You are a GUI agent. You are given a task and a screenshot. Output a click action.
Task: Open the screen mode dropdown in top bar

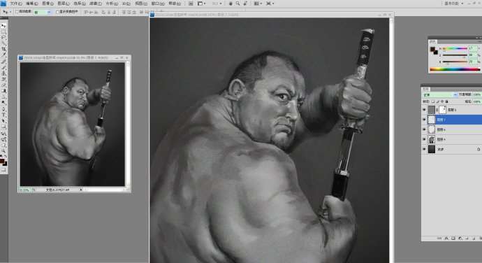(x=270, y=3)
